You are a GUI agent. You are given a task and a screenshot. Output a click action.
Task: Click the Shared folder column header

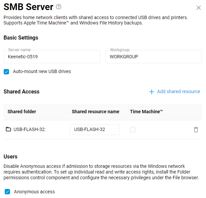[x=22, y=112]
